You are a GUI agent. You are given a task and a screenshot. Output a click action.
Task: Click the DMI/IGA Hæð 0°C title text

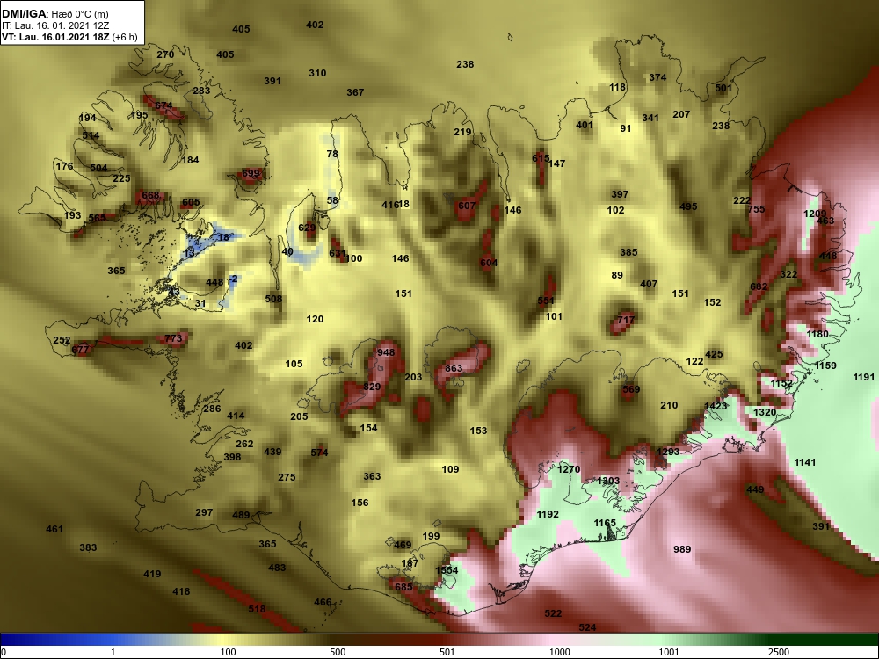pos(54,14)
